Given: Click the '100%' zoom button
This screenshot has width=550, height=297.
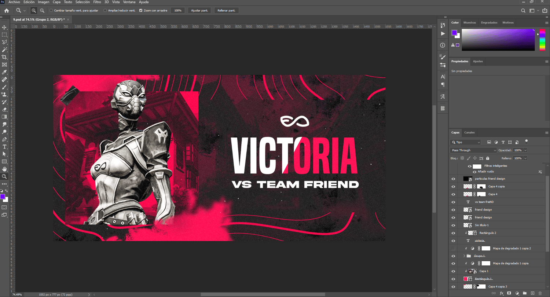Looking at the screenshot, I should tap(178, 11).
